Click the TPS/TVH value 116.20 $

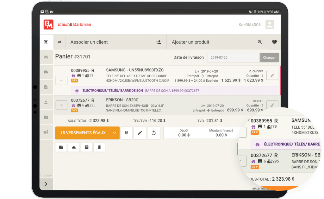[x=158, y=121]
